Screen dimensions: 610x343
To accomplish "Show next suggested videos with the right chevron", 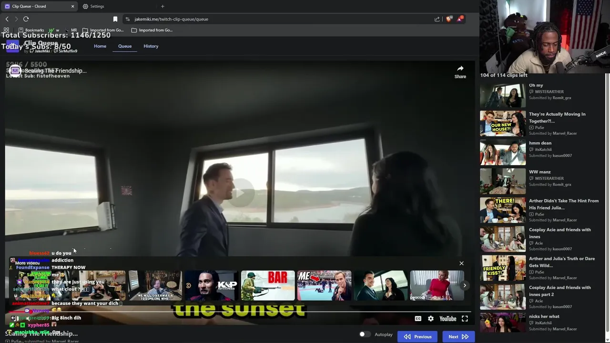I will (465, 285).
